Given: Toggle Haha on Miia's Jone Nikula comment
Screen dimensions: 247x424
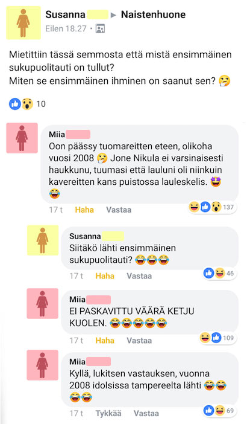Looking at the screenshot, I should pos(84,210).
